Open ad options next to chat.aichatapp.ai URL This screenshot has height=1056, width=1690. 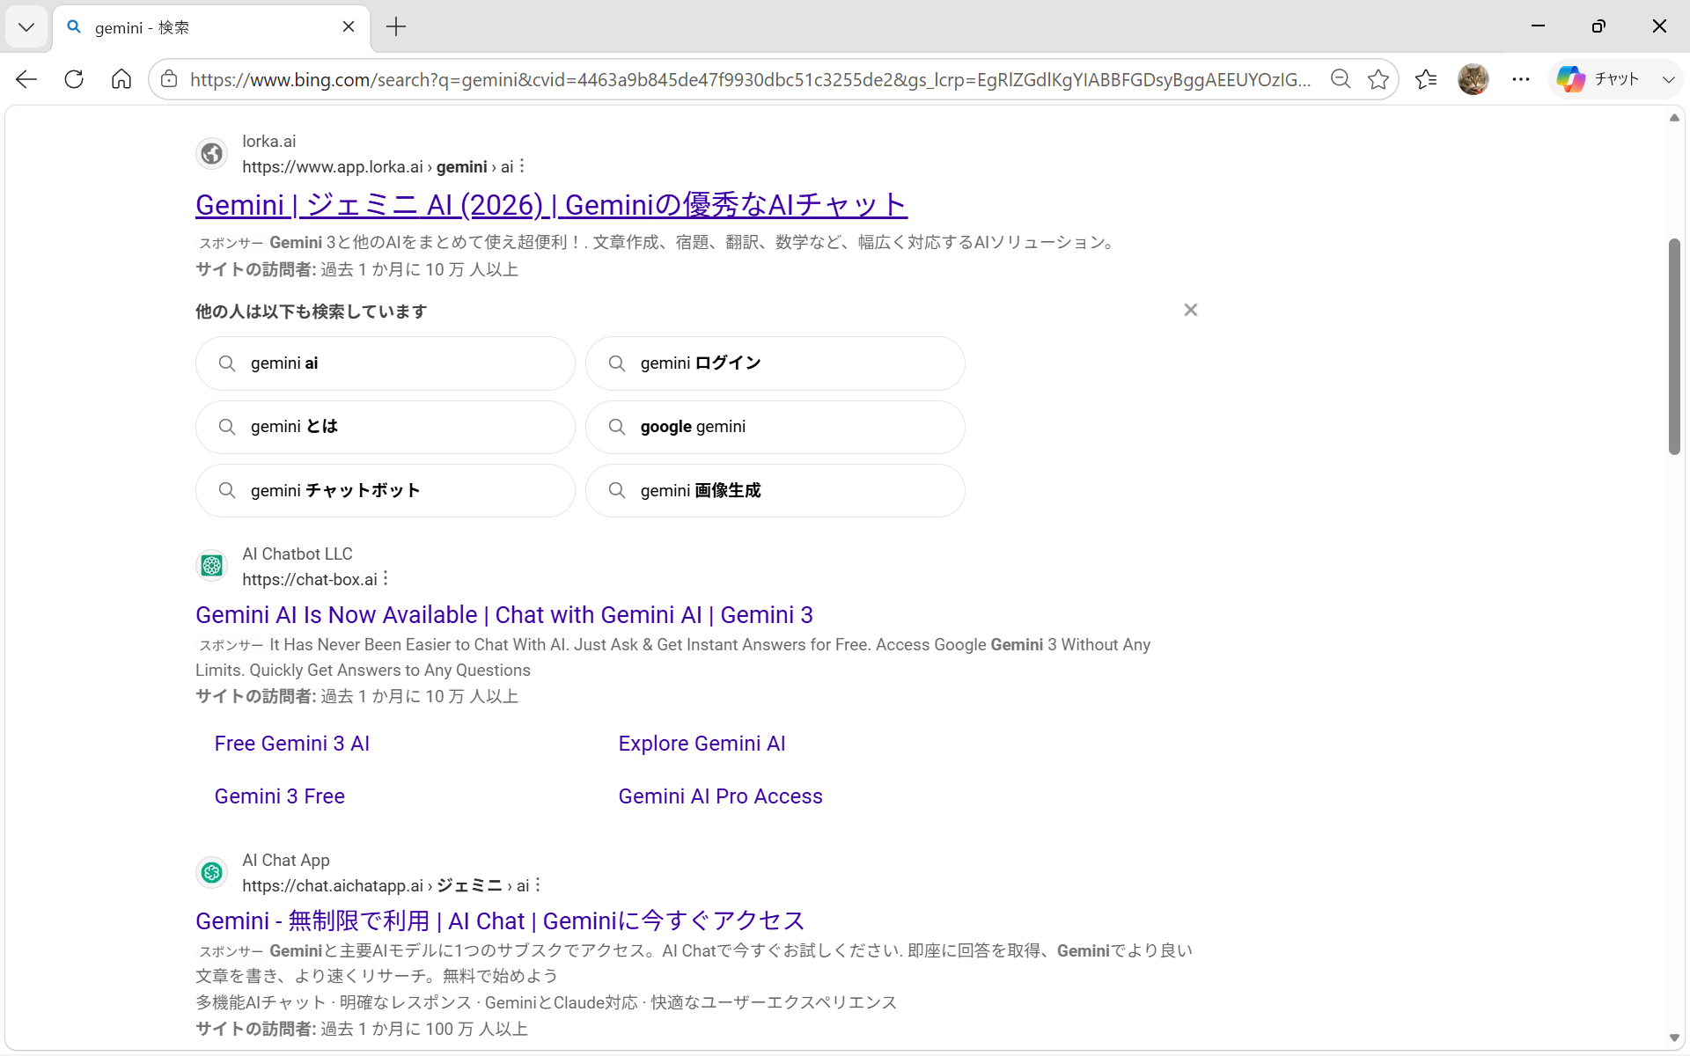point(538,884)
